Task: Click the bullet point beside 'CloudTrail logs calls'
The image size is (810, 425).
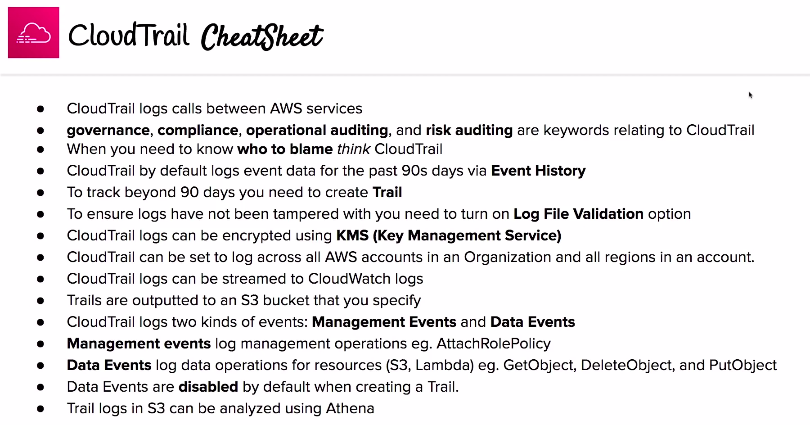Action: 40,109
